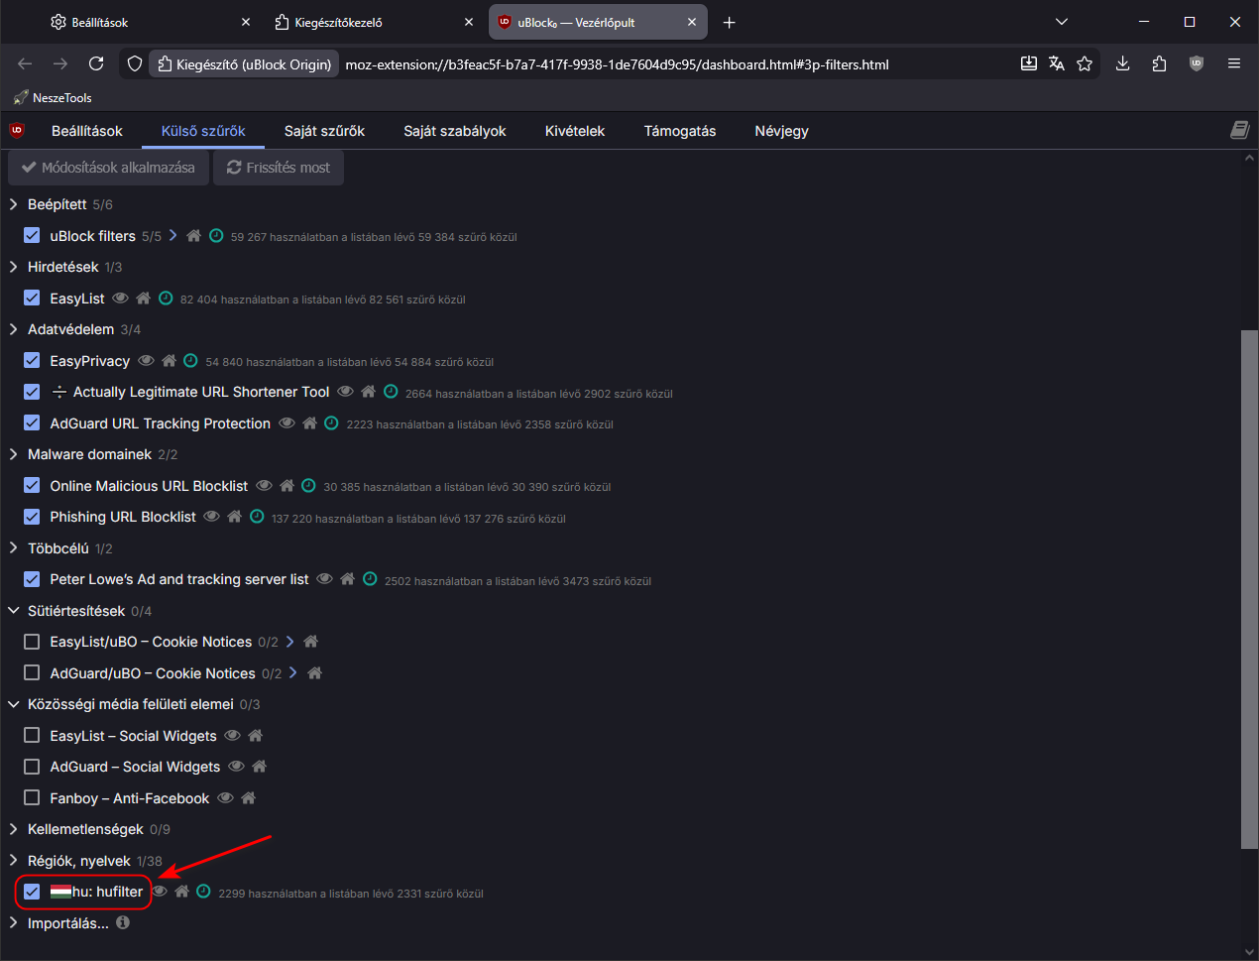Click clock icon for Online Malicious URL Blocklist

(308, 486)
